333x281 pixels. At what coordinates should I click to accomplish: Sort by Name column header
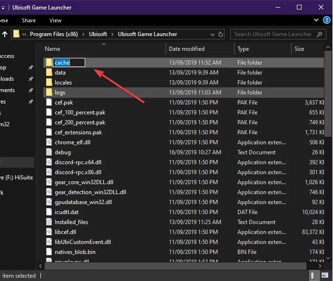pos(52,49)
